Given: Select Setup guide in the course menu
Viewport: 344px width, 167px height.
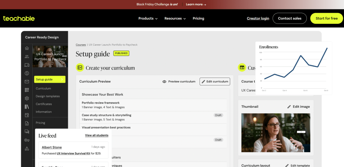Looking at the screenshot, I should (x=50, y=79).
